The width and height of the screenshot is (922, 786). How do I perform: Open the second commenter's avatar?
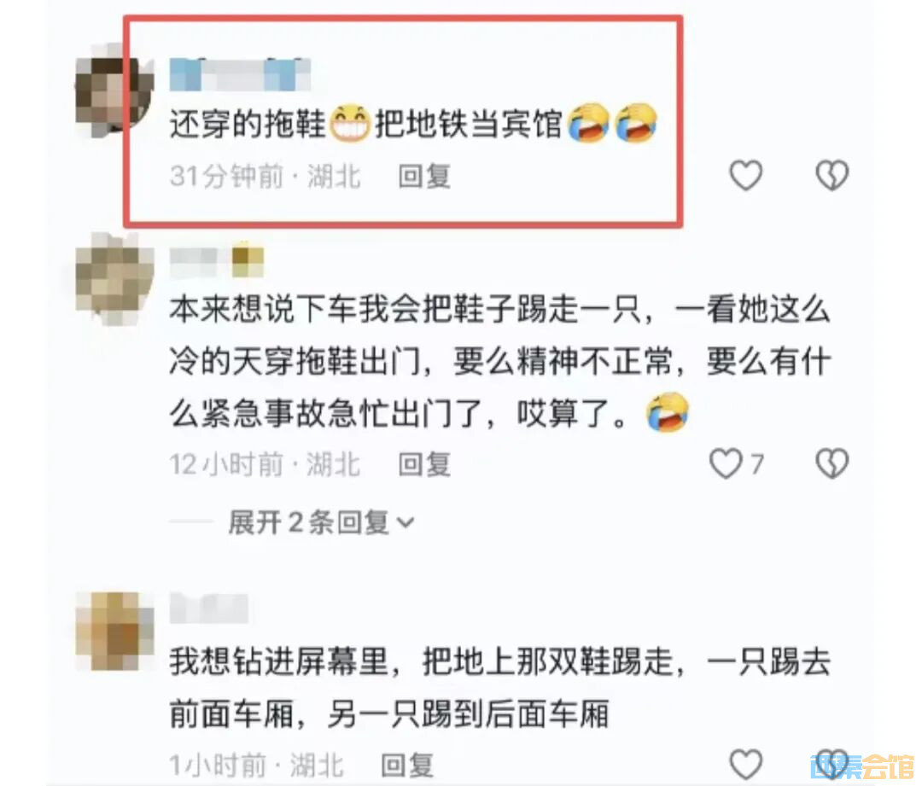(114, 278)
